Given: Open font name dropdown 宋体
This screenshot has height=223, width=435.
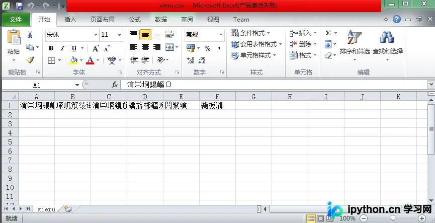Looking at the screenshot, I should pos(96,35).
